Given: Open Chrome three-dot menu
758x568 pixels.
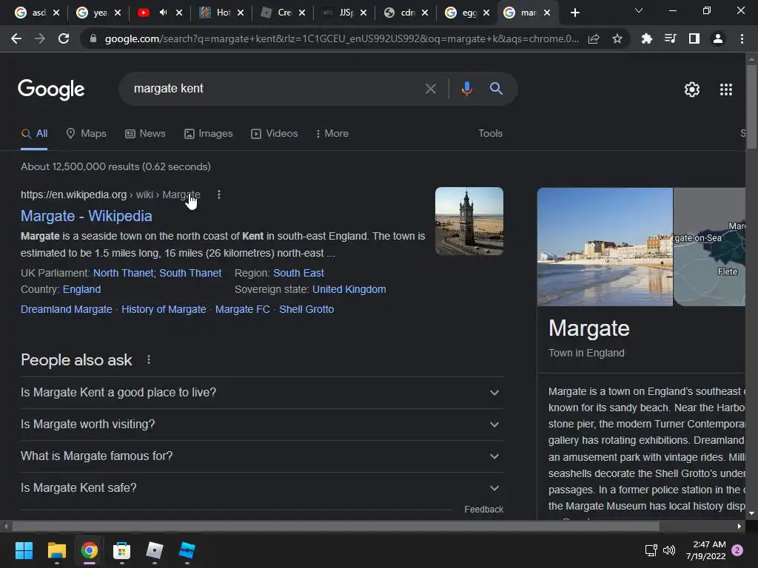Looking at the screenshot, I should pos(742,38).
